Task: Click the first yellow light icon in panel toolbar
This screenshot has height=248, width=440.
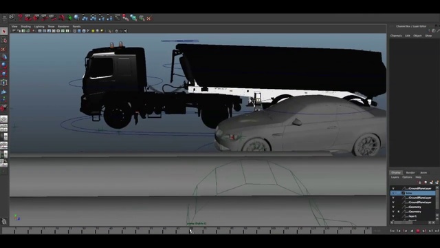Action: point(93,31)
